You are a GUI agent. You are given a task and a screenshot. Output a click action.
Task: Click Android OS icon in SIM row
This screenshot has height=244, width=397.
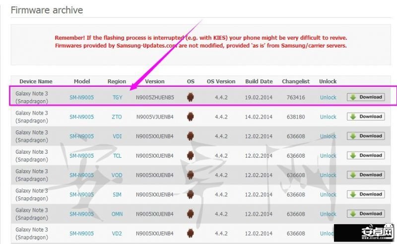tap(191, 194)
